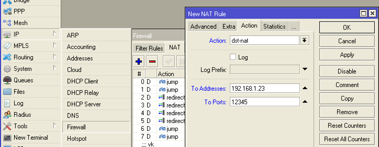The width and height of the screenshot is (379, 147).
Task: Expand the IP submenu arrow
Action: (x=55, y=34)
